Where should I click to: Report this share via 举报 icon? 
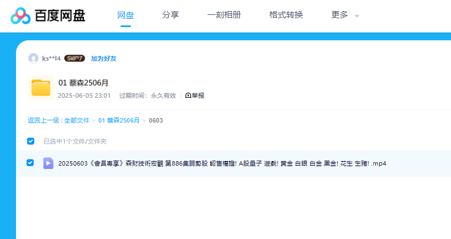pos(195,95)
